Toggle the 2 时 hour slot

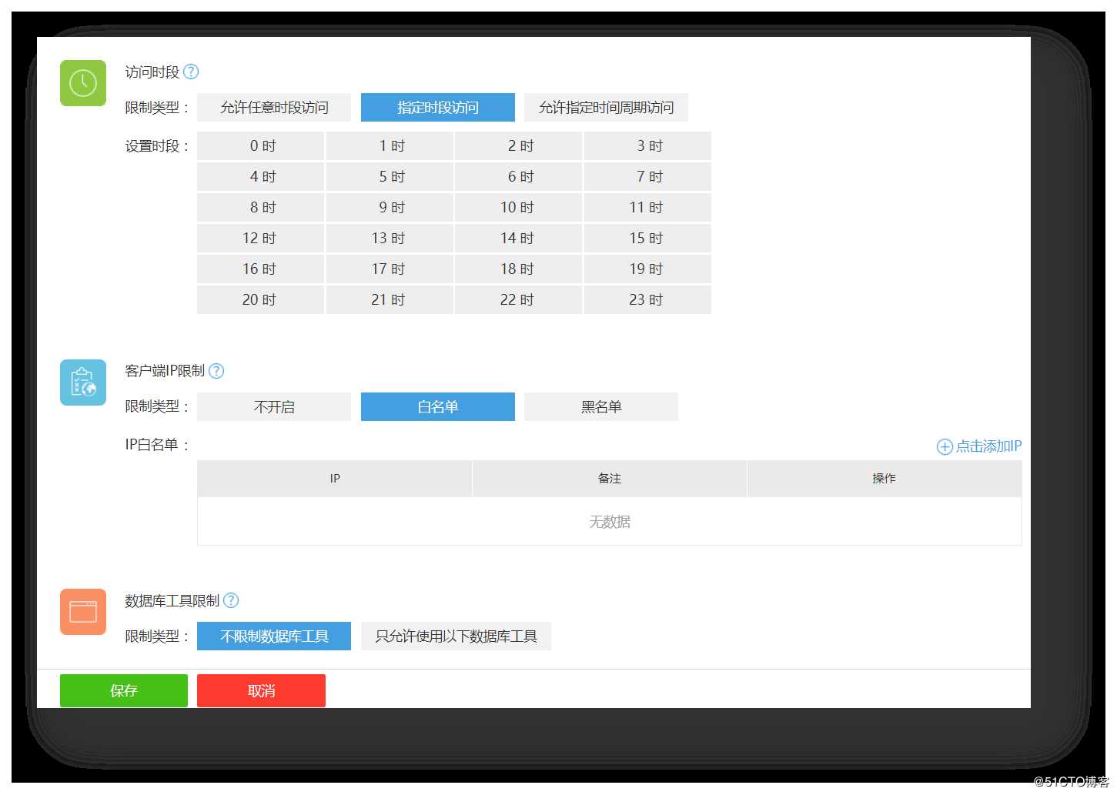pyautogui.click(x=519, y=146)
